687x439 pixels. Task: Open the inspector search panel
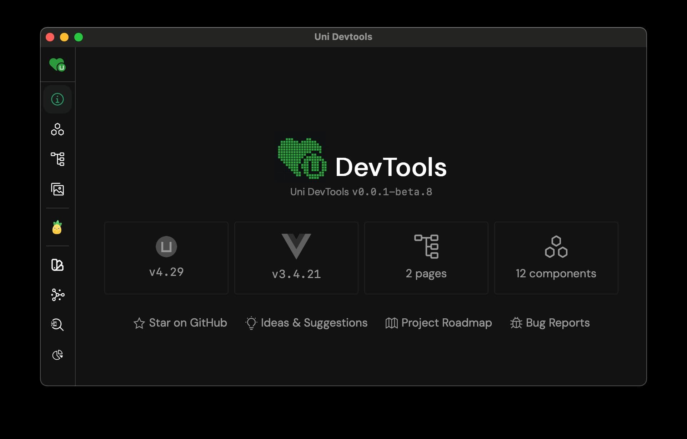(57, 325)
